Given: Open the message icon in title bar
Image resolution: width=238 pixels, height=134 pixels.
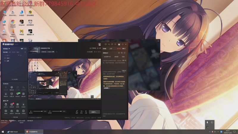Looking at the screenshot, I should click(106, 44).
